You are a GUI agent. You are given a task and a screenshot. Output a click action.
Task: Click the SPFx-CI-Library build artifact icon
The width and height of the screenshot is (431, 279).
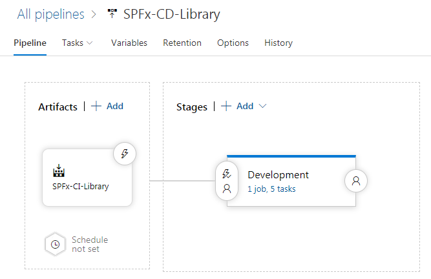click(59, 170)
